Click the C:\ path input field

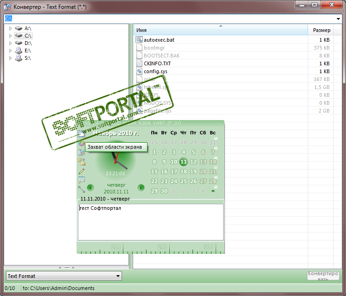(x=169, y=19)
